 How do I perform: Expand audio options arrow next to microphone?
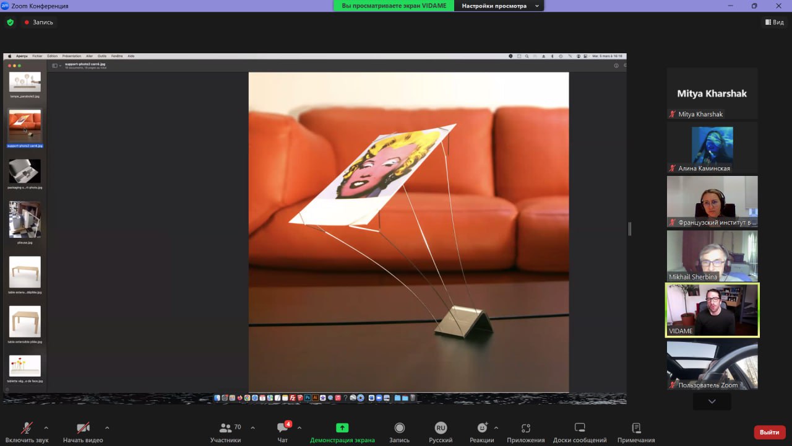click(x=46, y=427)
